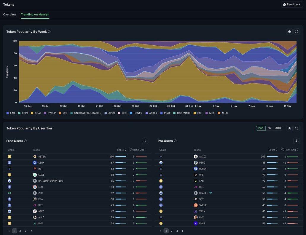
Task: Sort Pro Users table by Rank Chg
Action: 290,150
